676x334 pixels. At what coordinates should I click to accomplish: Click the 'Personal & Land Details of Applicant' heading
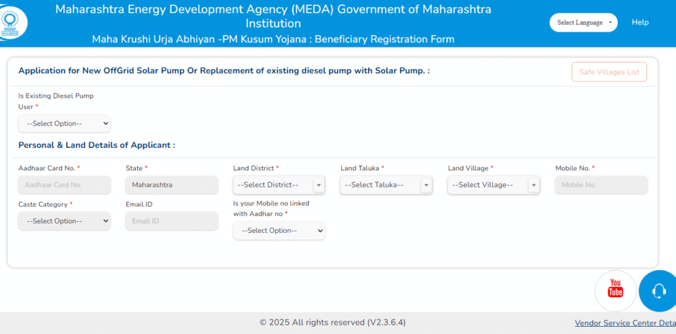click(x=96, y=145)
